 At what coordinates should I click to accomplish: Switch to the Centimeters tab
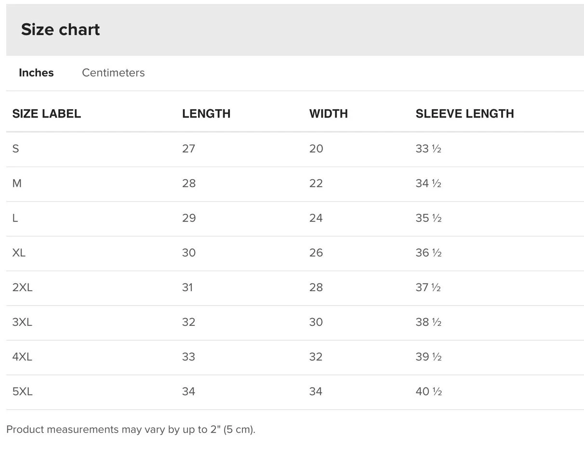click(x=113, y=73)
